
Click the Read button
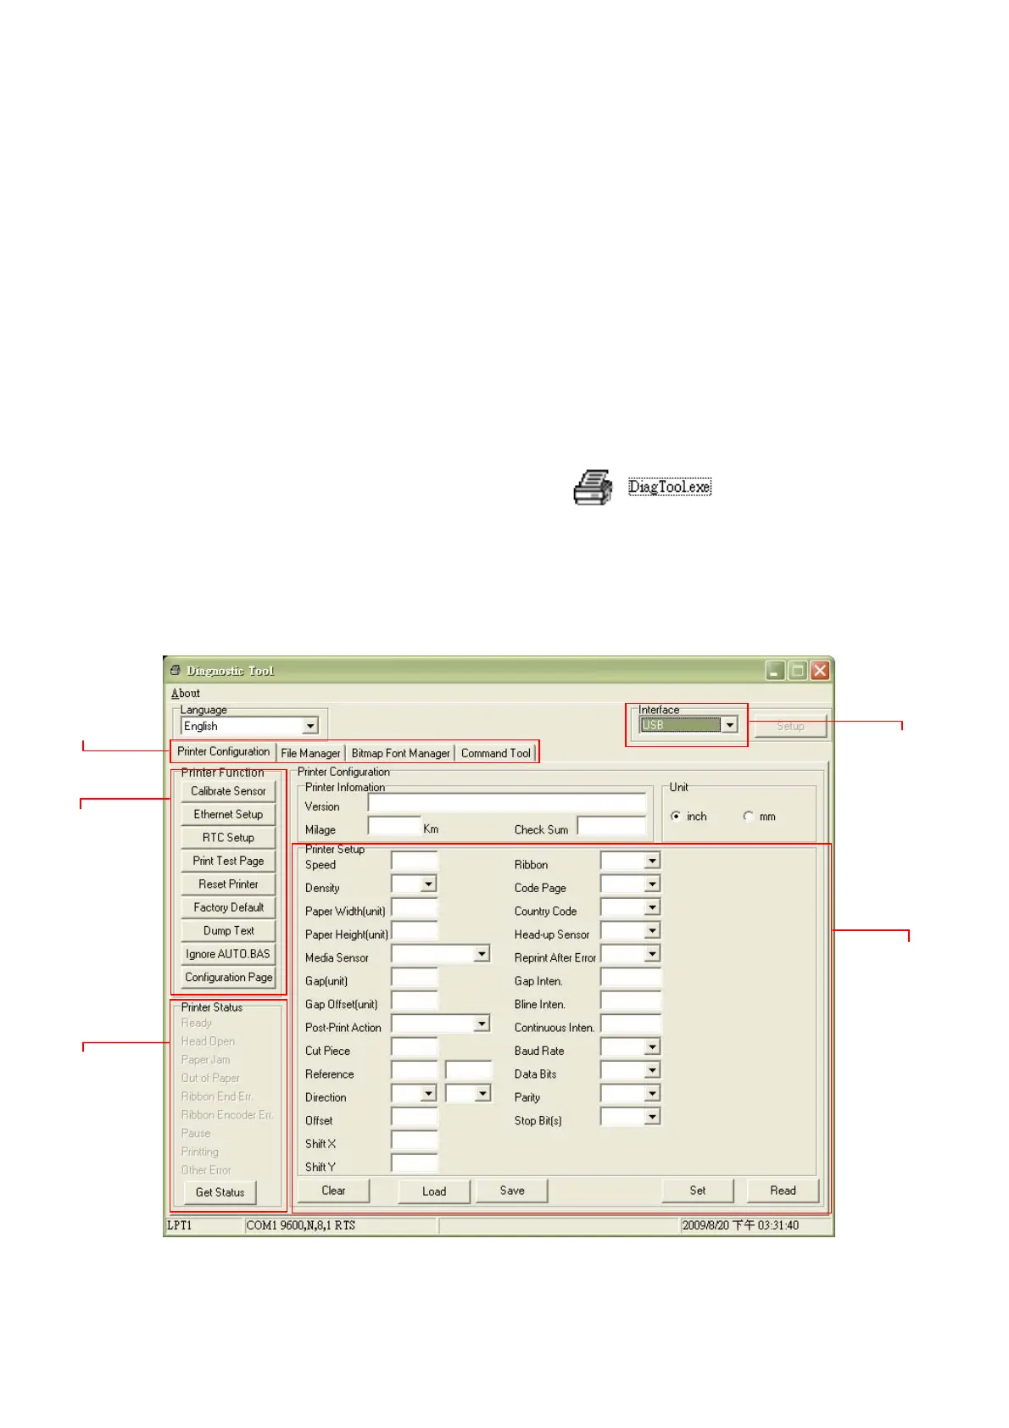coord(783,1191)
